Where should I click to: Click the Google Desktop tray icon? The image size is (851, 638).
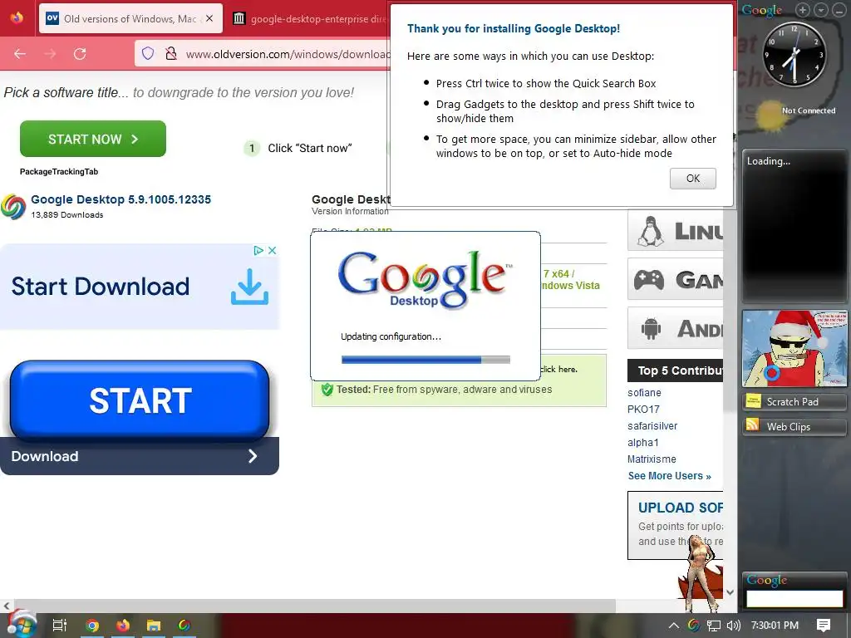coord(694,626)
